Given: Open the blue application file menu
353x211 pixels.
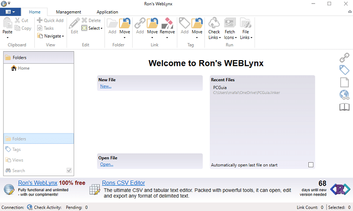Looking at the screenshot, I should [x=10, y=12].
